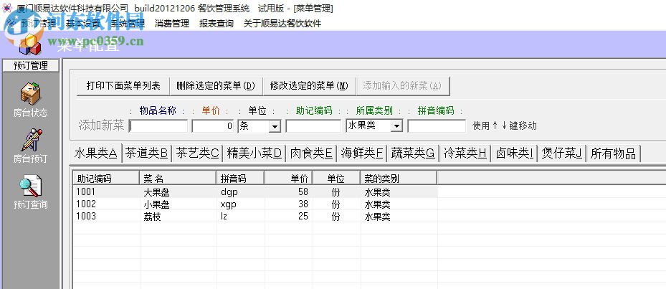Switch to the 煲仔菜J tab
666x289 pixels.
click(562, 153)
